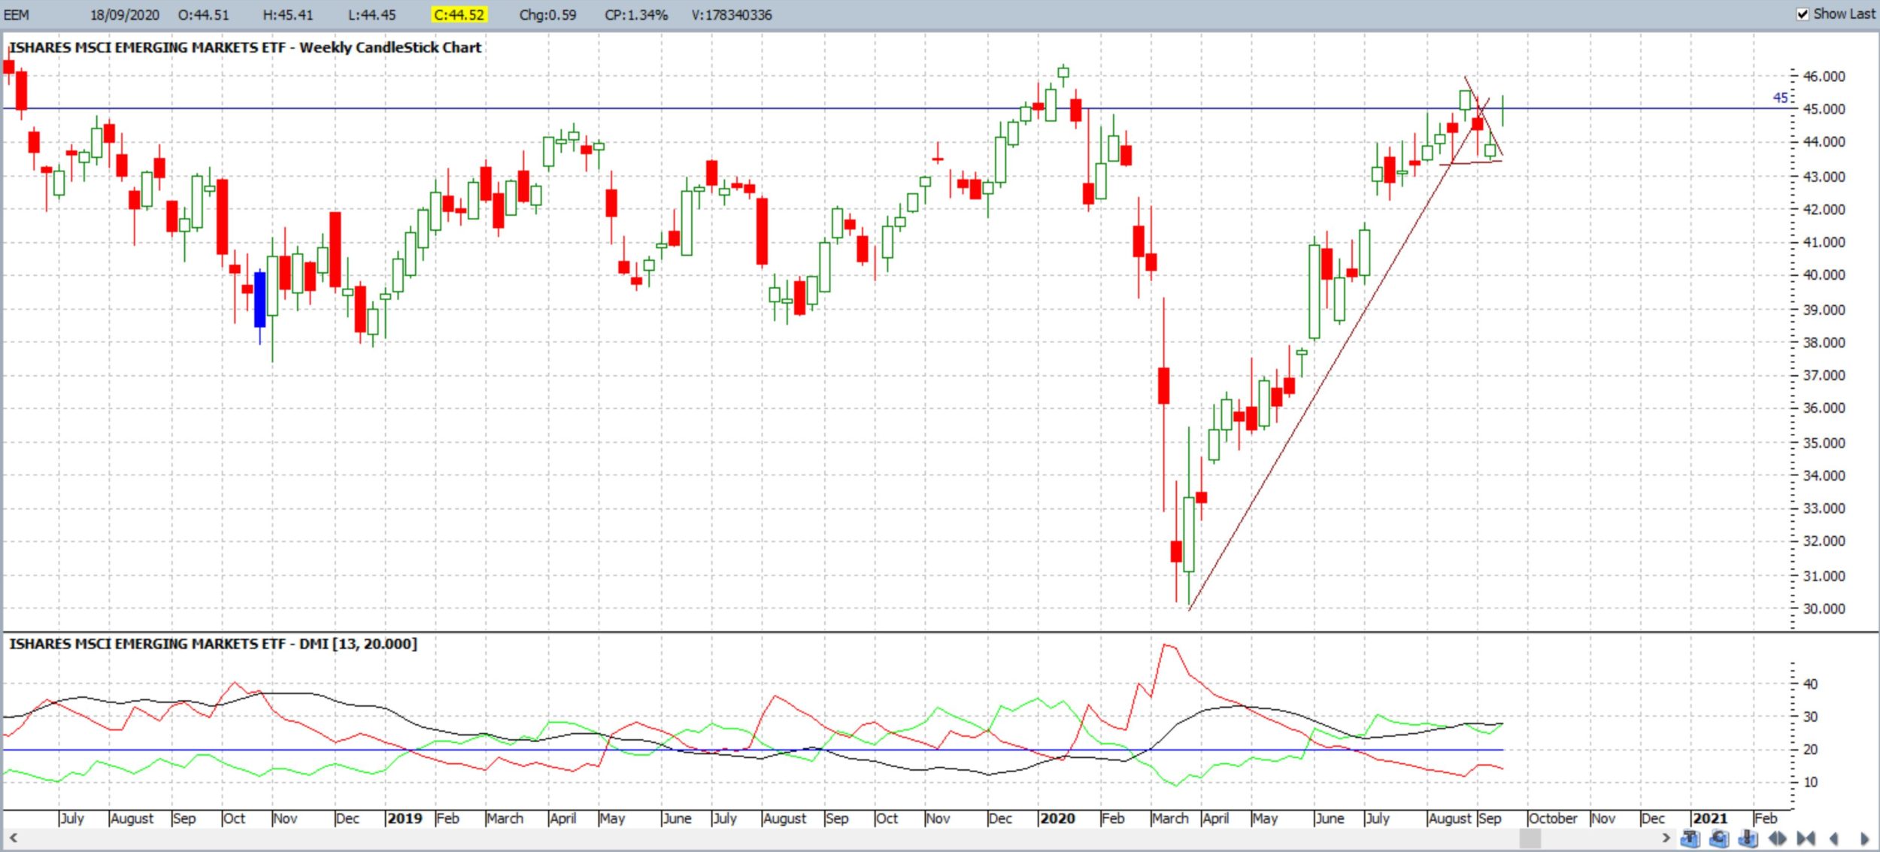Viewport: 1880px width, 852px height.
Task: Click the 30.000 price axis label
Action: [x=1824, y=608]
